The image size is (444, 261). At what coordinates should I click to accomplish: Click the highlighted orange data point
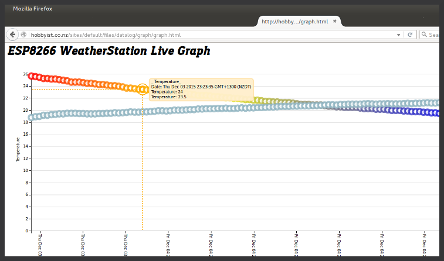point(143,89)
